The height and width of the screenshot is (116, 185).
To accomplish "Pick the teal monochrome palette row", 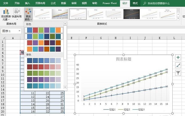I will point(44,86).
